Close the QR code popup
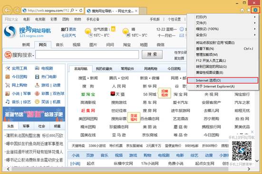The width and height of the screenshot is (262, 174). 252,132
